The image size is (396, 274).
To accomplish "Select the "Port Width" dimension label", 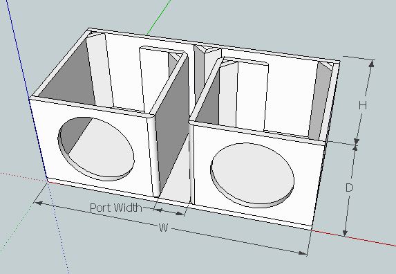I will pos(116,208).
